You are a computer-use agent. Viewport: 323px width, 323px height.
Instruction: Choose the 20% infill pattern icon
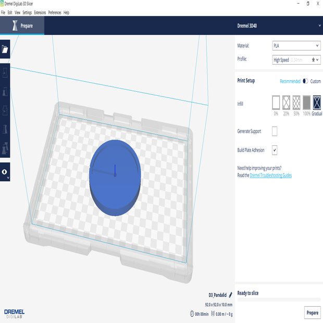(286, 102)
